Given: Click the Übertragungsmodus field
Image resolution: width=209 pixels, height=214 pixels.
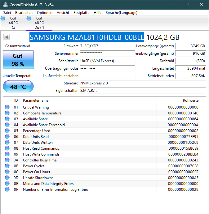Looking at the screenshot, I should 107,68.
